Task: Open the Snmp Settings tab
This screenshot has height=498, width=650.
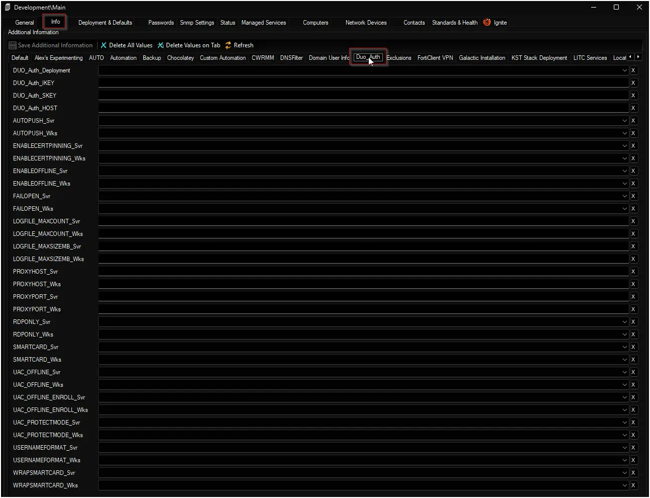Action: 197,23
